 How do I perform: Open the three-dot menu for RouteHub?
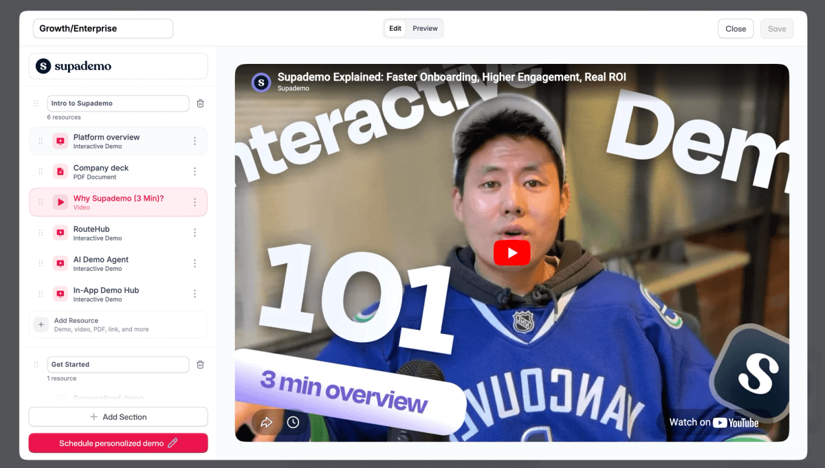pyautogui.click(x=195, y=233)
